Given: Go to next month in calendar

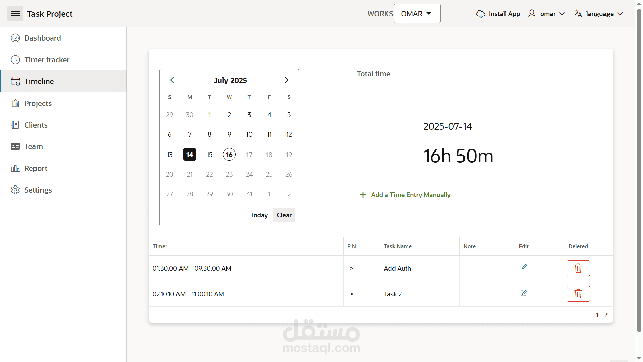Looking at the screenshot, I should (286, 80).
